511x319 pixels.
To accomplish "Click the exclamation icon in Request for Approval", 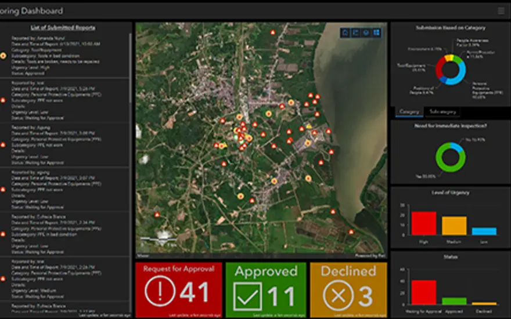I will pos(160,291).
